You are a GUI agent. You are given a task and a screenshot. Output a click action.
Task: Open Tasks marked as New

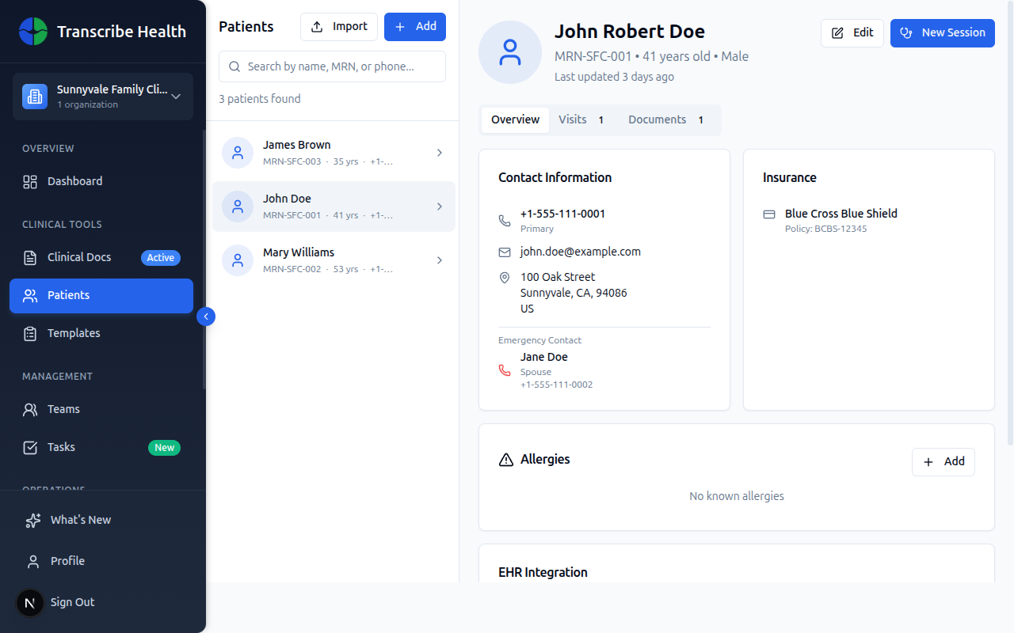[61, 446]
